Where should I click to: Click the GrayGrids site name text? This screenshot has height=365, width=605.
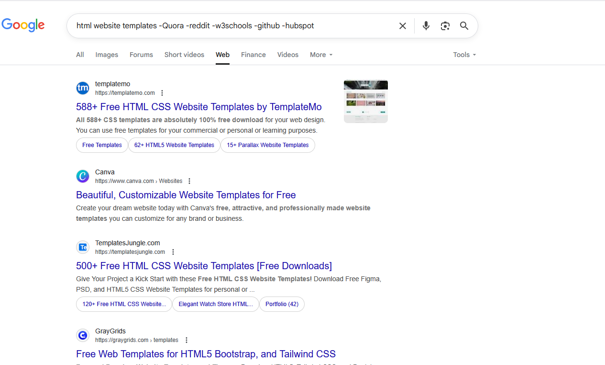click(110, 331)
